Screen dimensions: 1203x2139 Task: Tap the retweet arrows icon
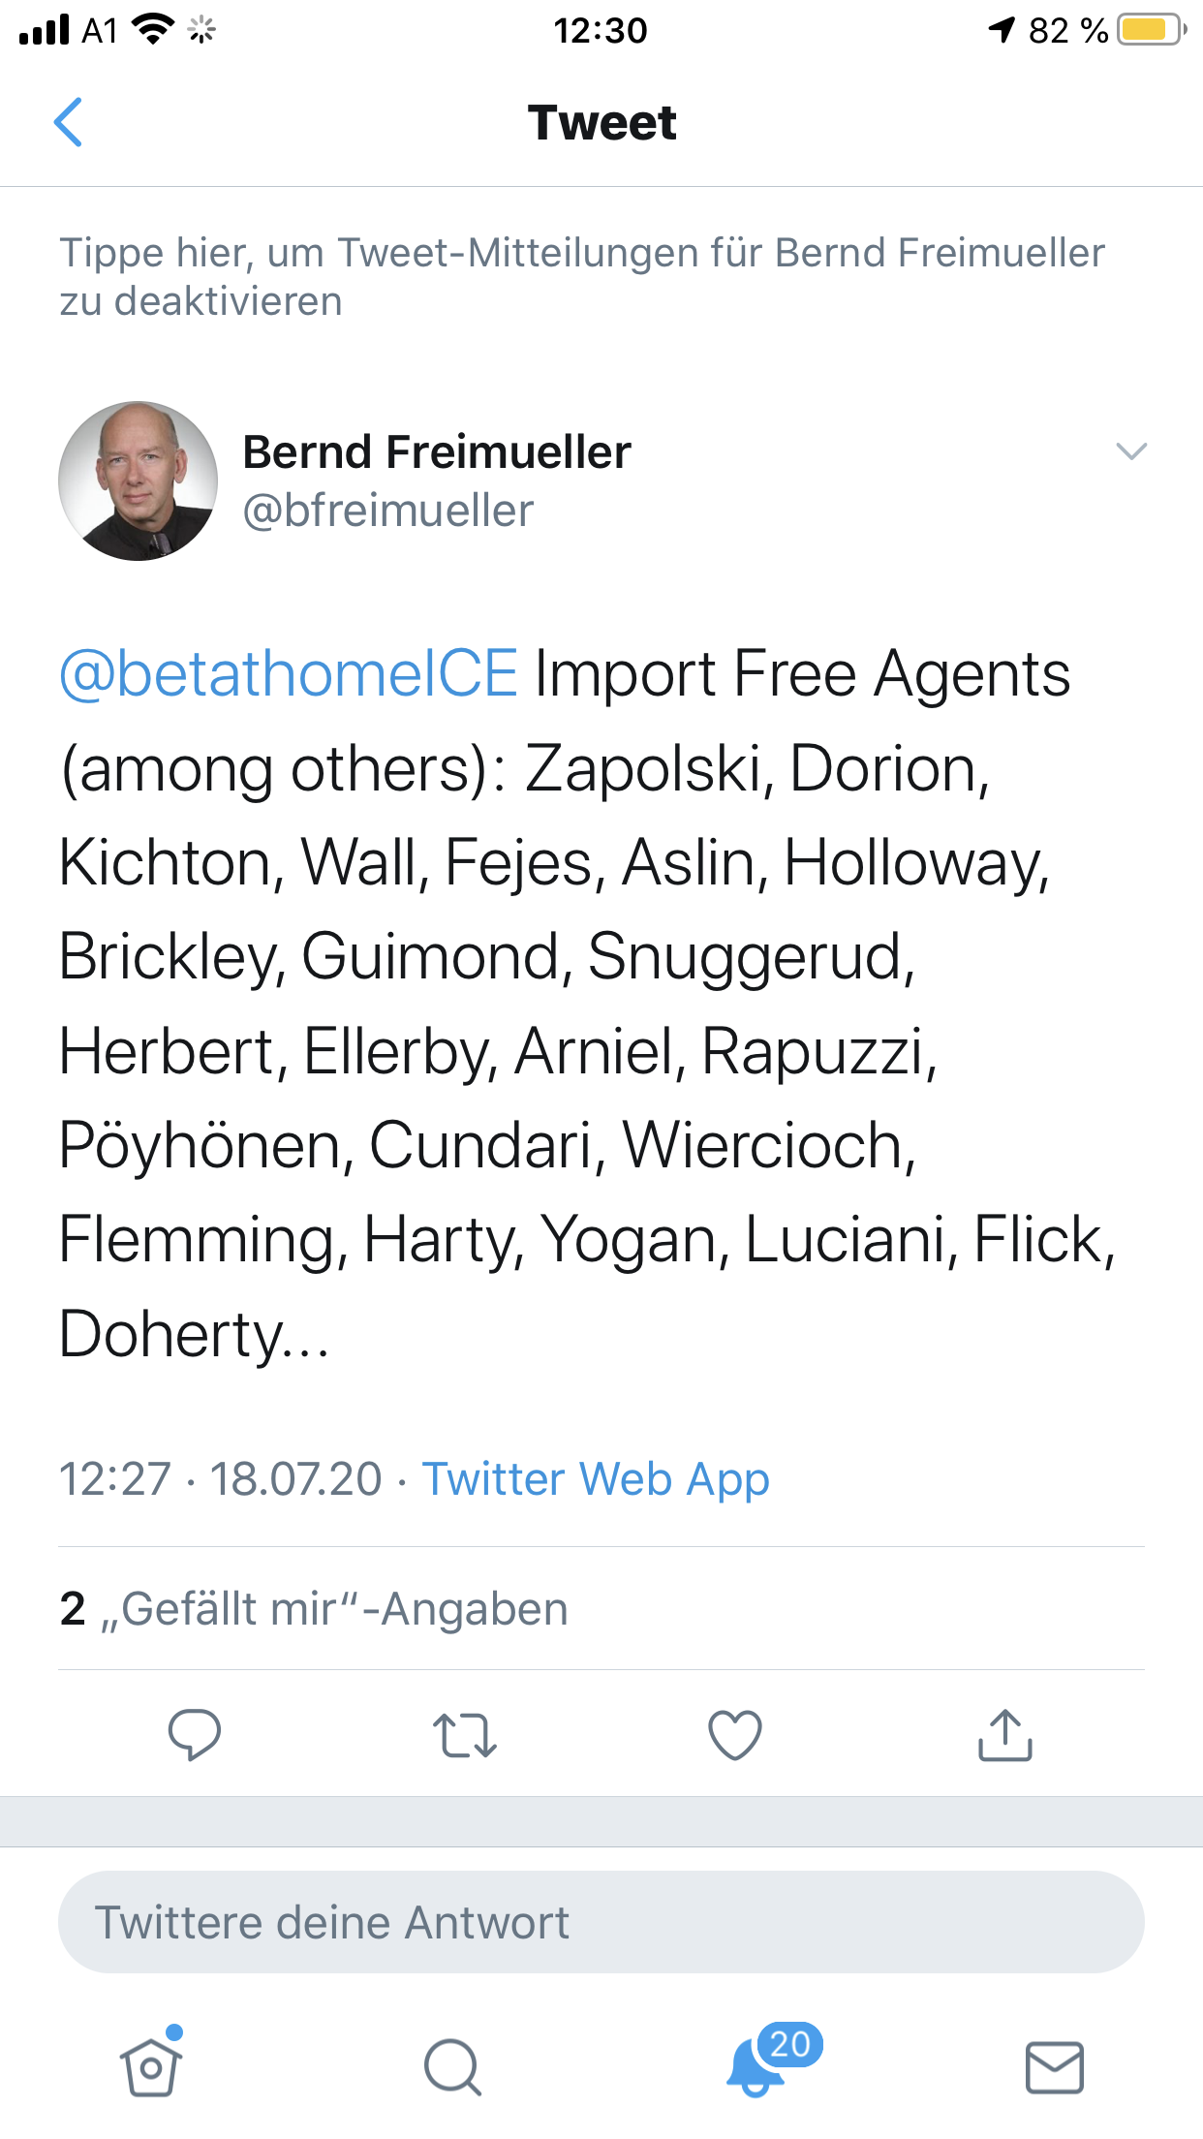(465, 1734)
